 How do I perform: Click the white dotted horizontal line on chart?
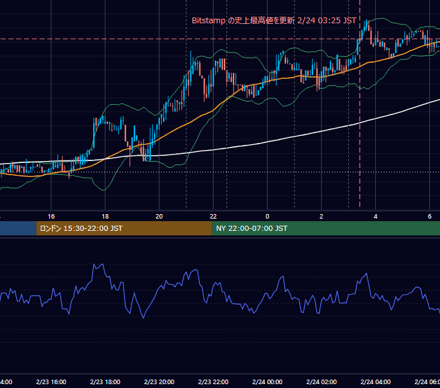(x=225, y=172)
